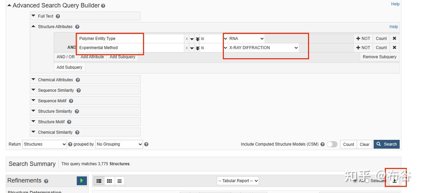Click the Search button
Image resolution: width=422 pixels, height=193 pixels.
[386, 144]
